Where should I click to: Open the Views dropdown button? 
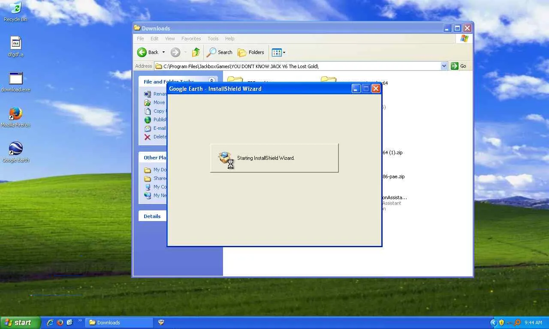click(x=278, y=52)
